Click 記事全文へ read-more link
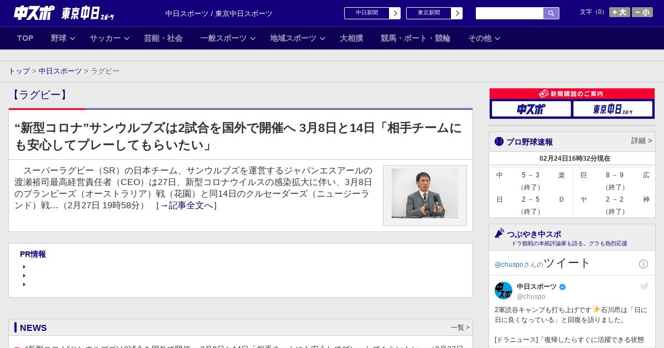This screenshot has width=664, height=348. pos(186,205)
